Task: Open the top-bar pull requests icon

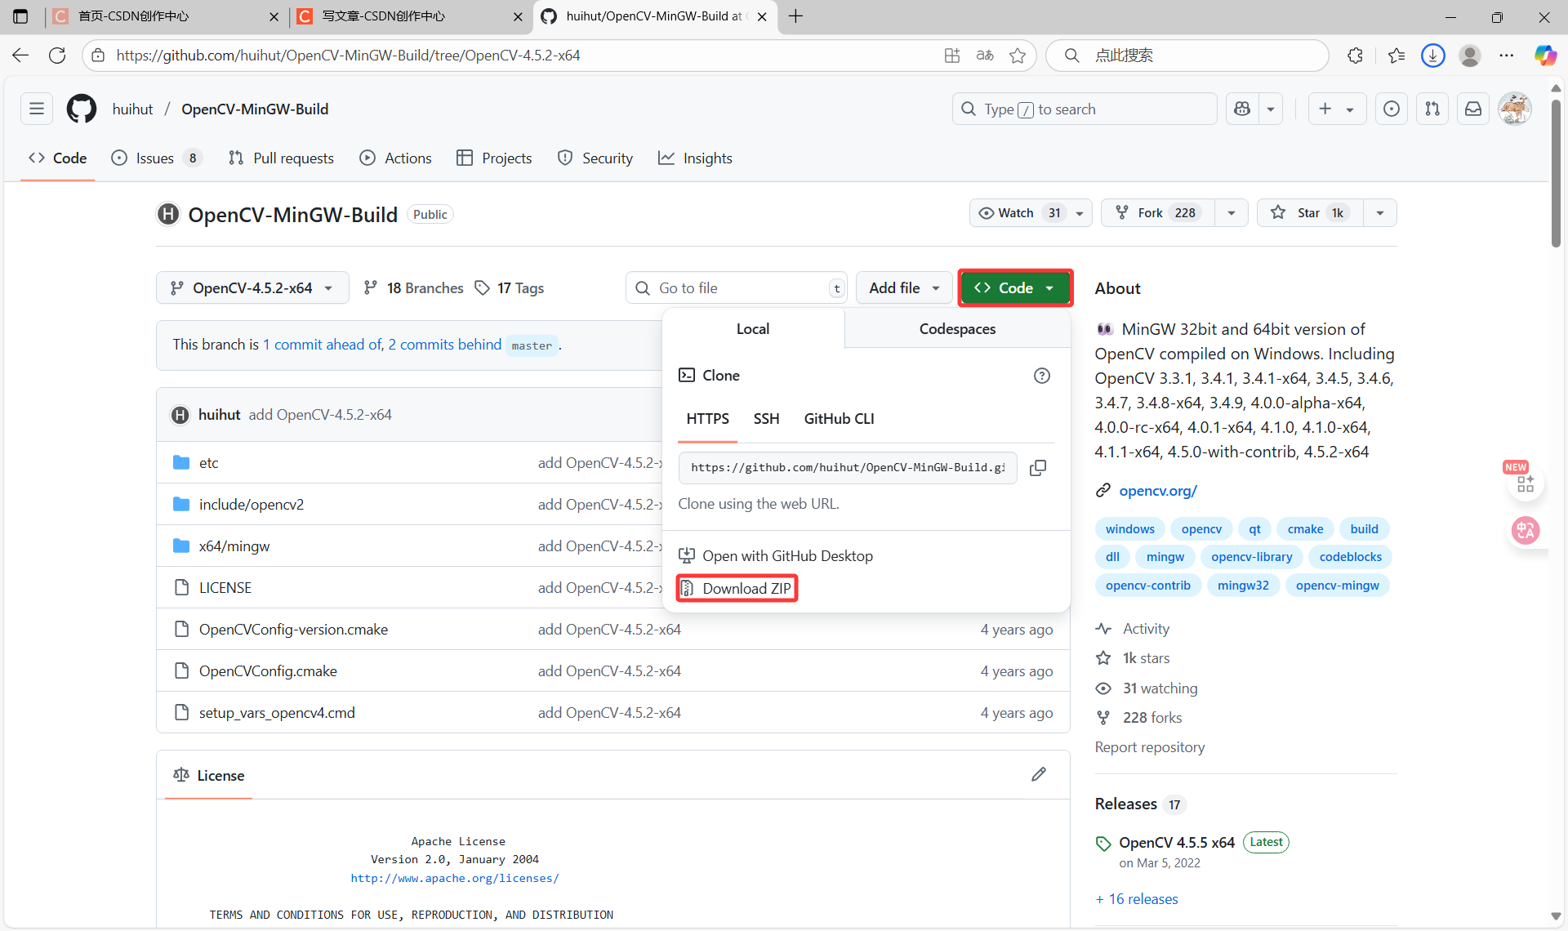Action: point(1432,109)
